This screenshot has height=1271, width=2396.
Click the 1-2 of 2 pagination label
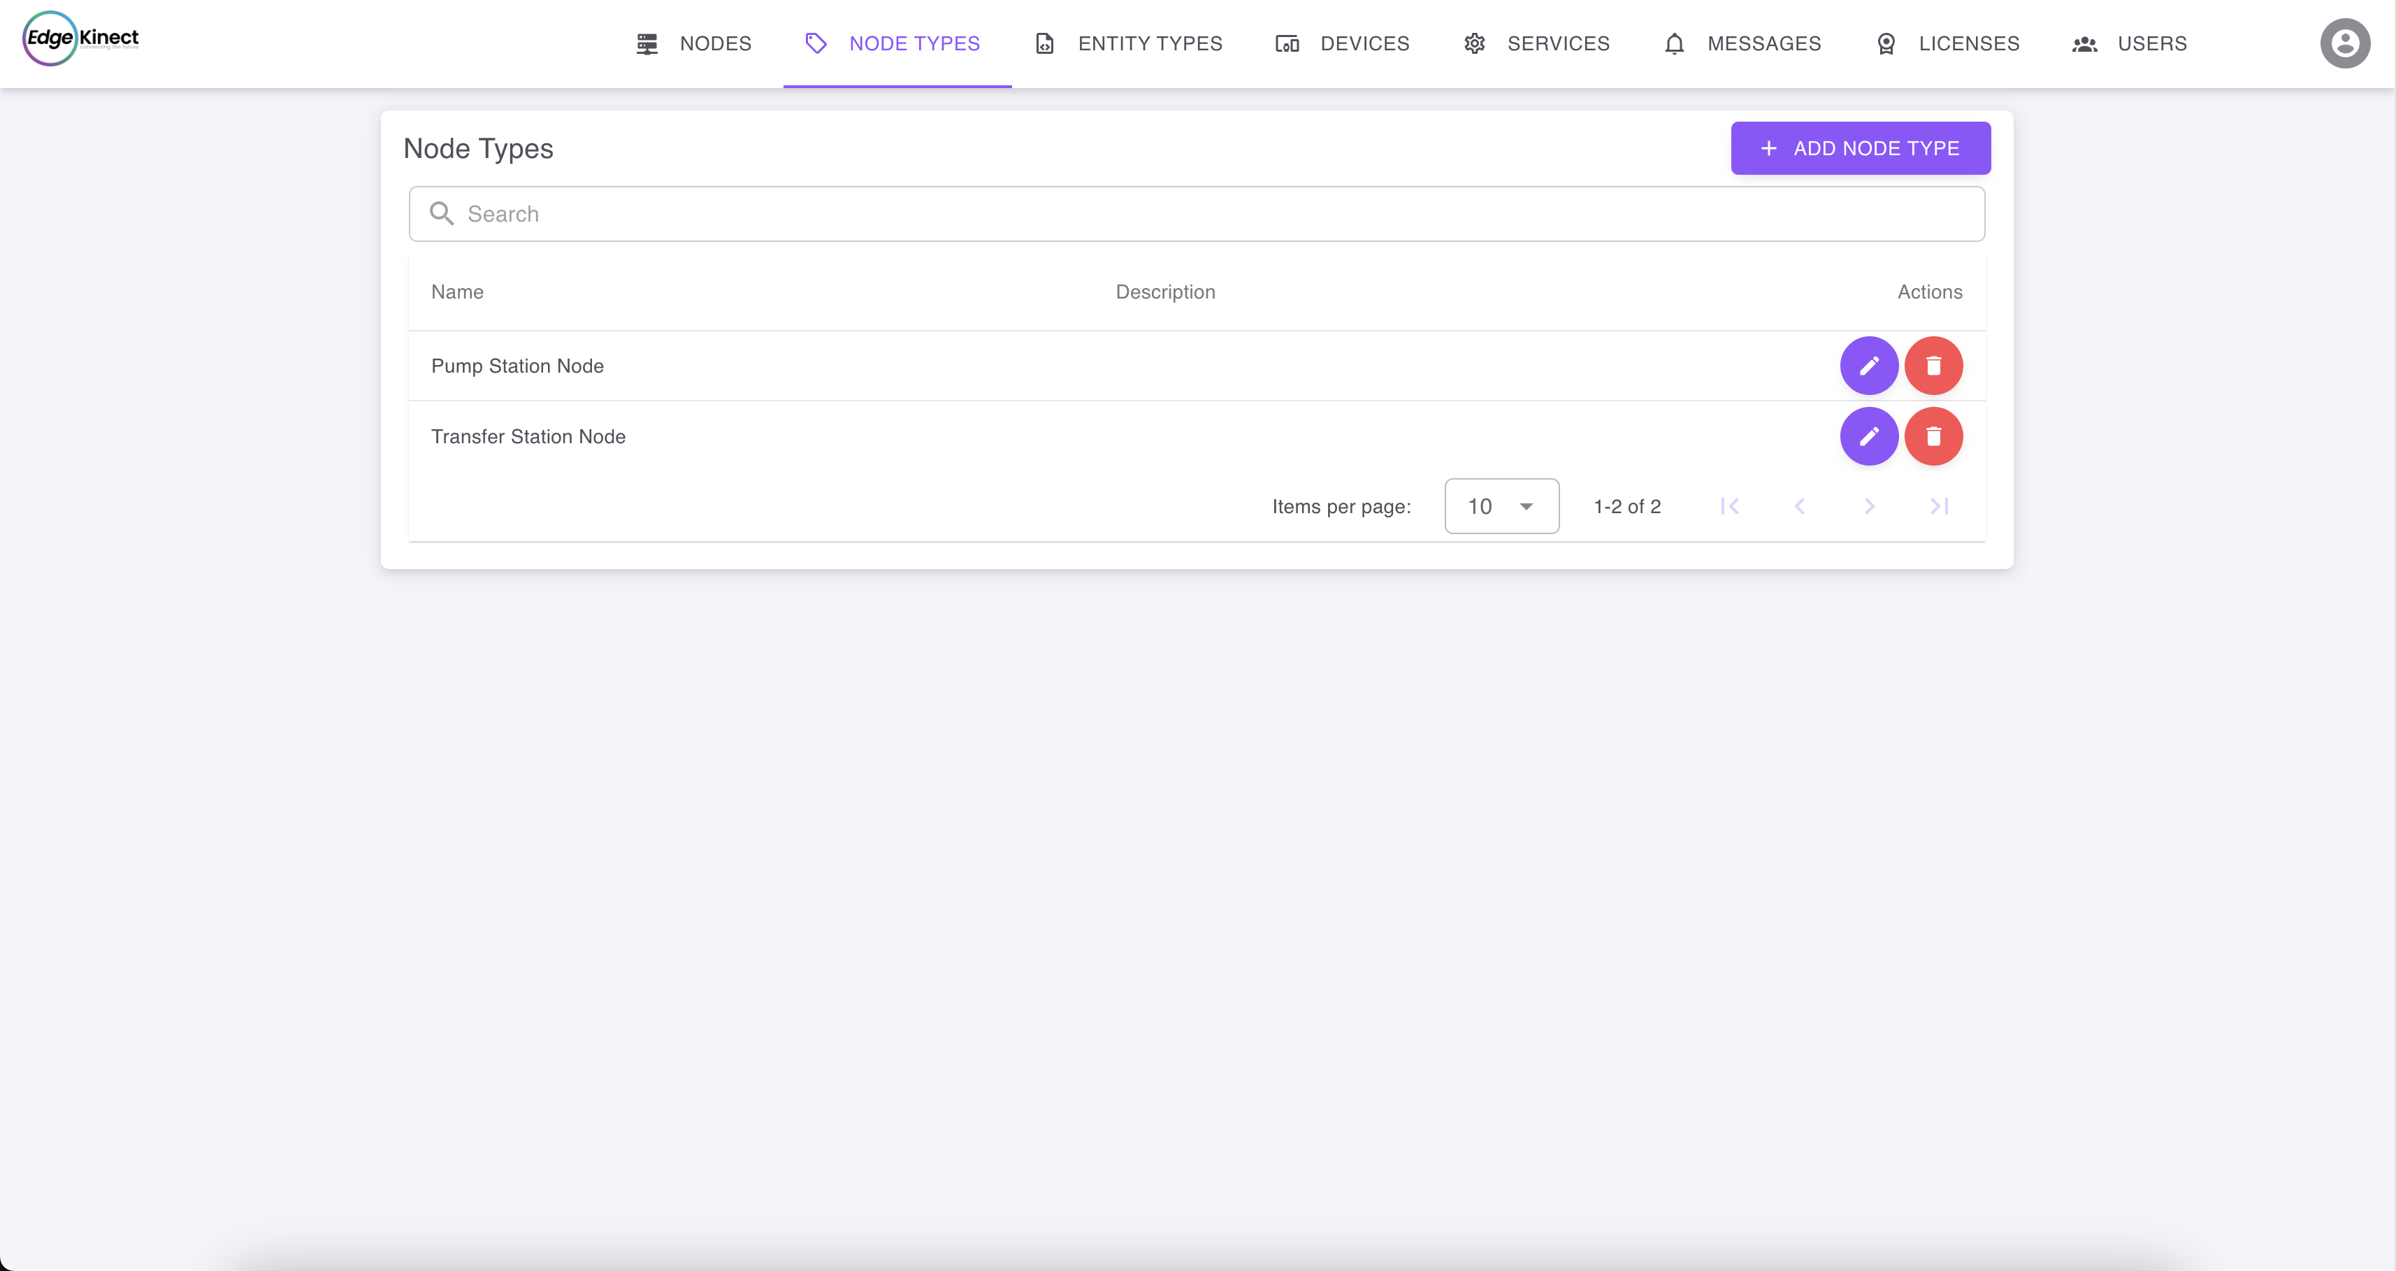click(x=1626, y=506)
